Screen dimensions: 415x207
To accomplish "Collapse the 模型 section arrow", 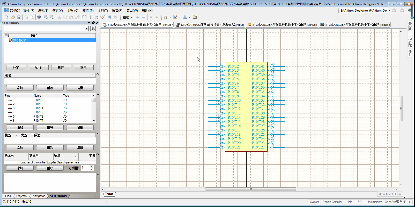I will point(98,134).
